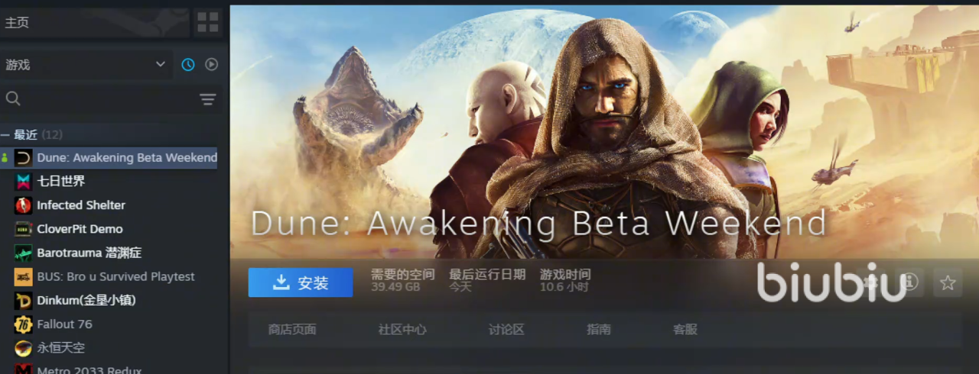The height and width of the screenshot is (374, 979).
Task: Click dropdown chevron beside 游戏
Action: click(x=161, y=65)
